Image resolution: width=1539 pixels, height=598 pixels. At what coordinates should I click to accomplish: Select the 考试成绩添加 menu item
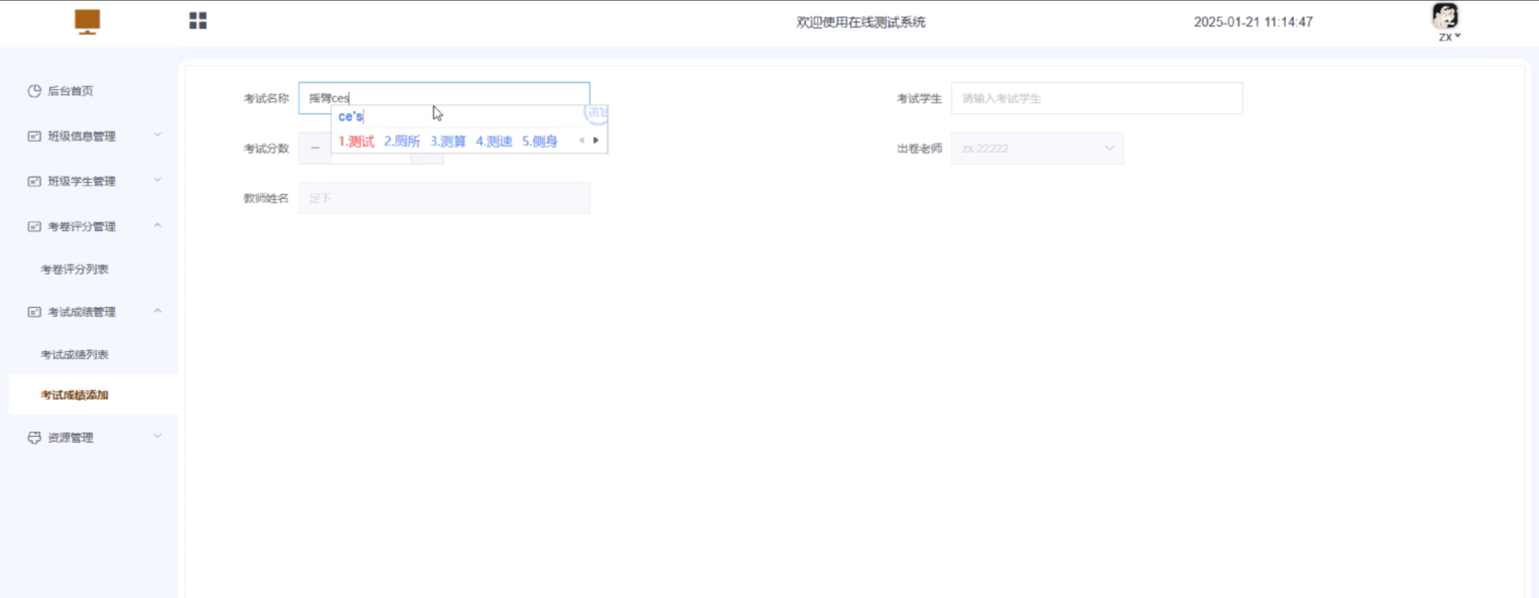coord(75,395)
